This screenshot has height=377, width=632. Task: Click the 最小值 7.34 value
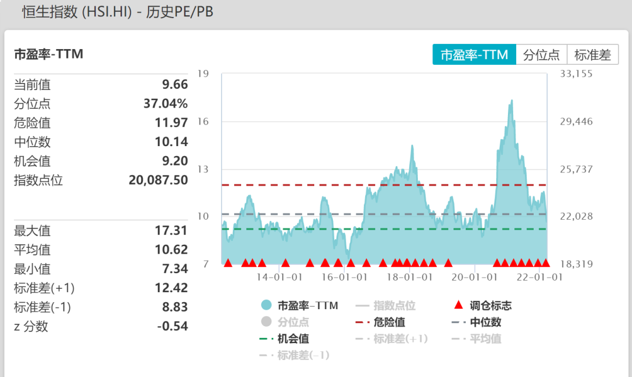(175, 269)
